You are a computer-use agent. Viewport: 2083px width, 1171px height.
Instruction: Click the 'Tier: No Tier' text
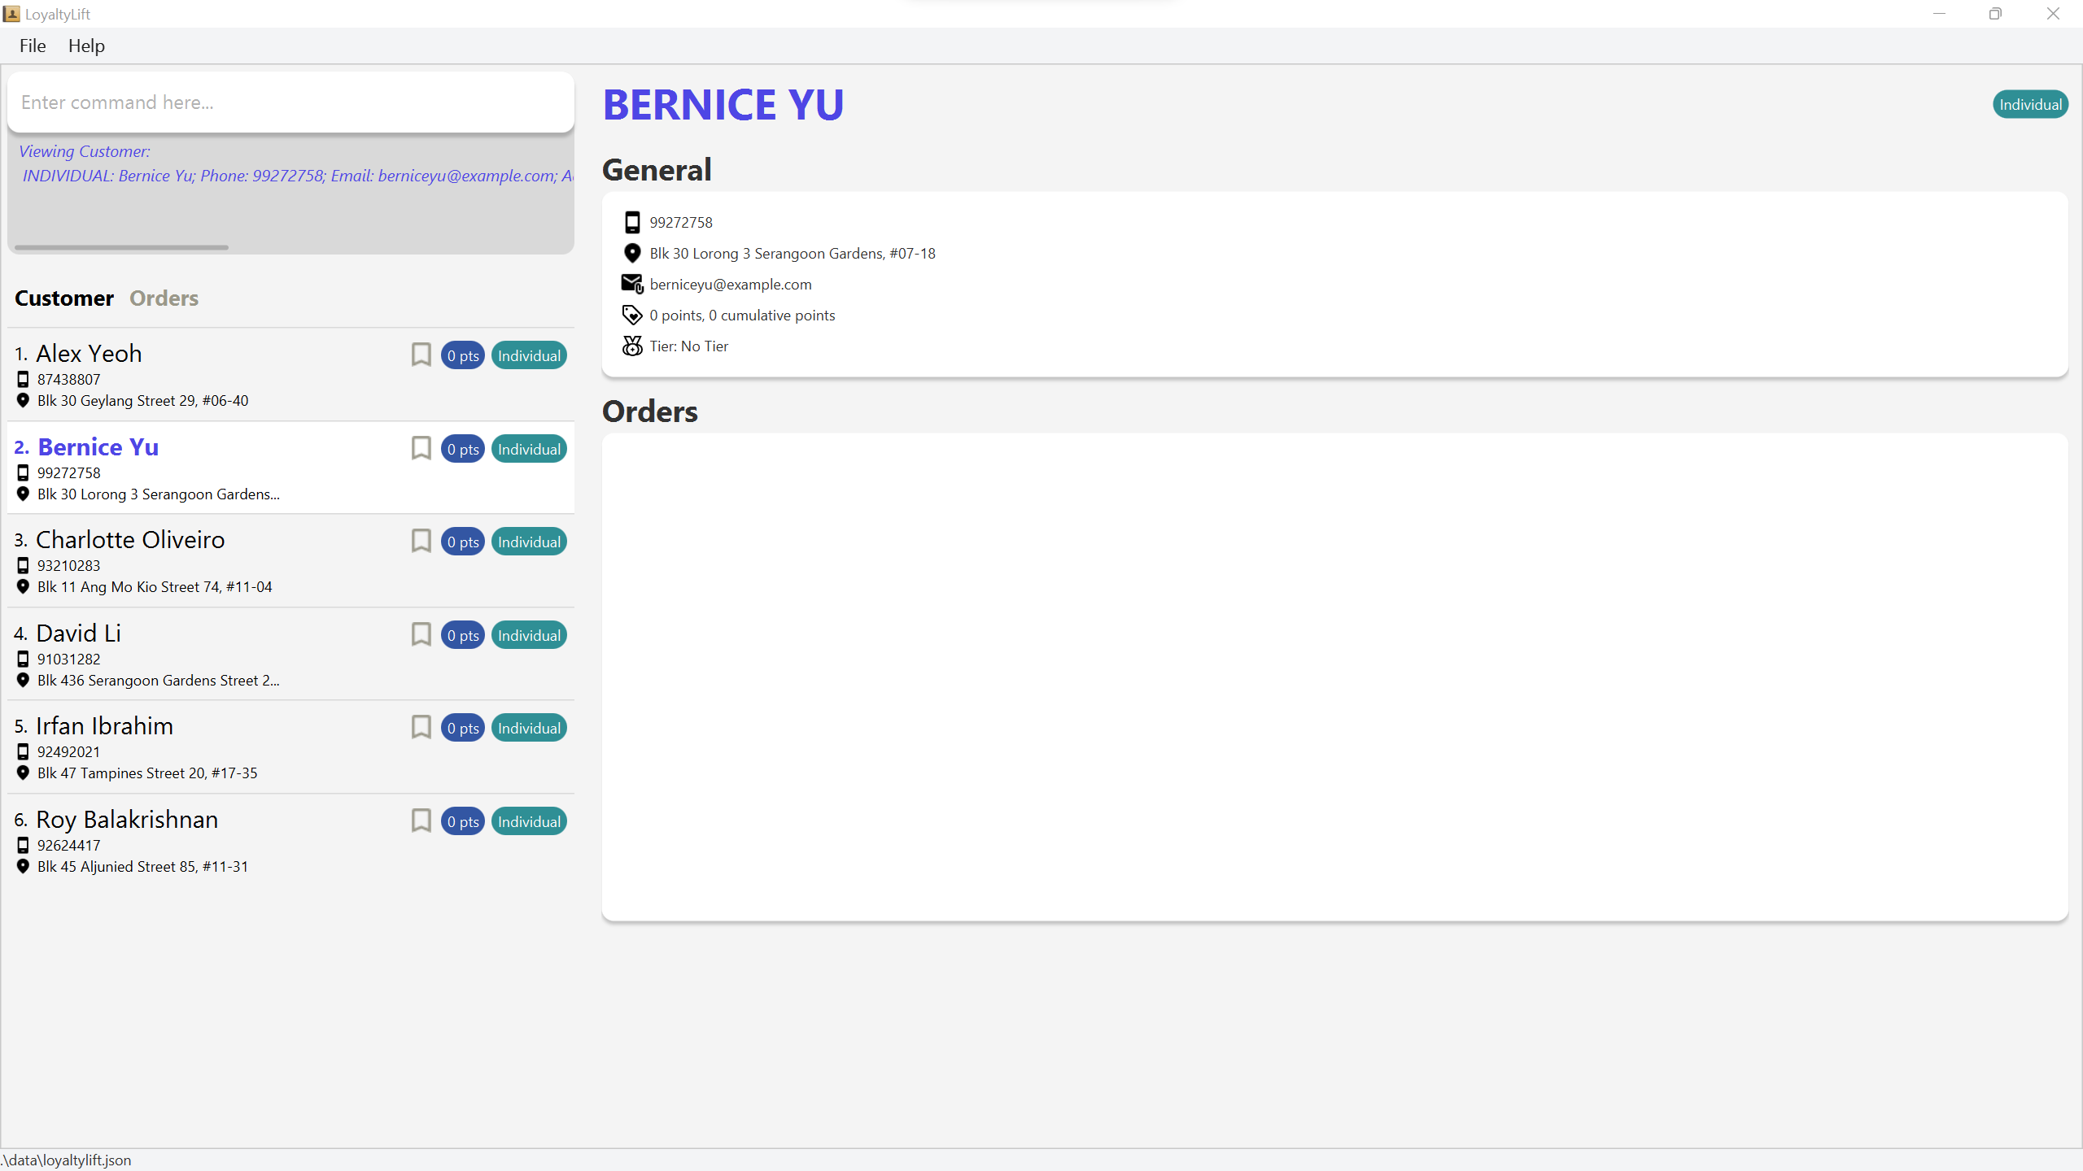pyautogui.click(x=689, y=346)
